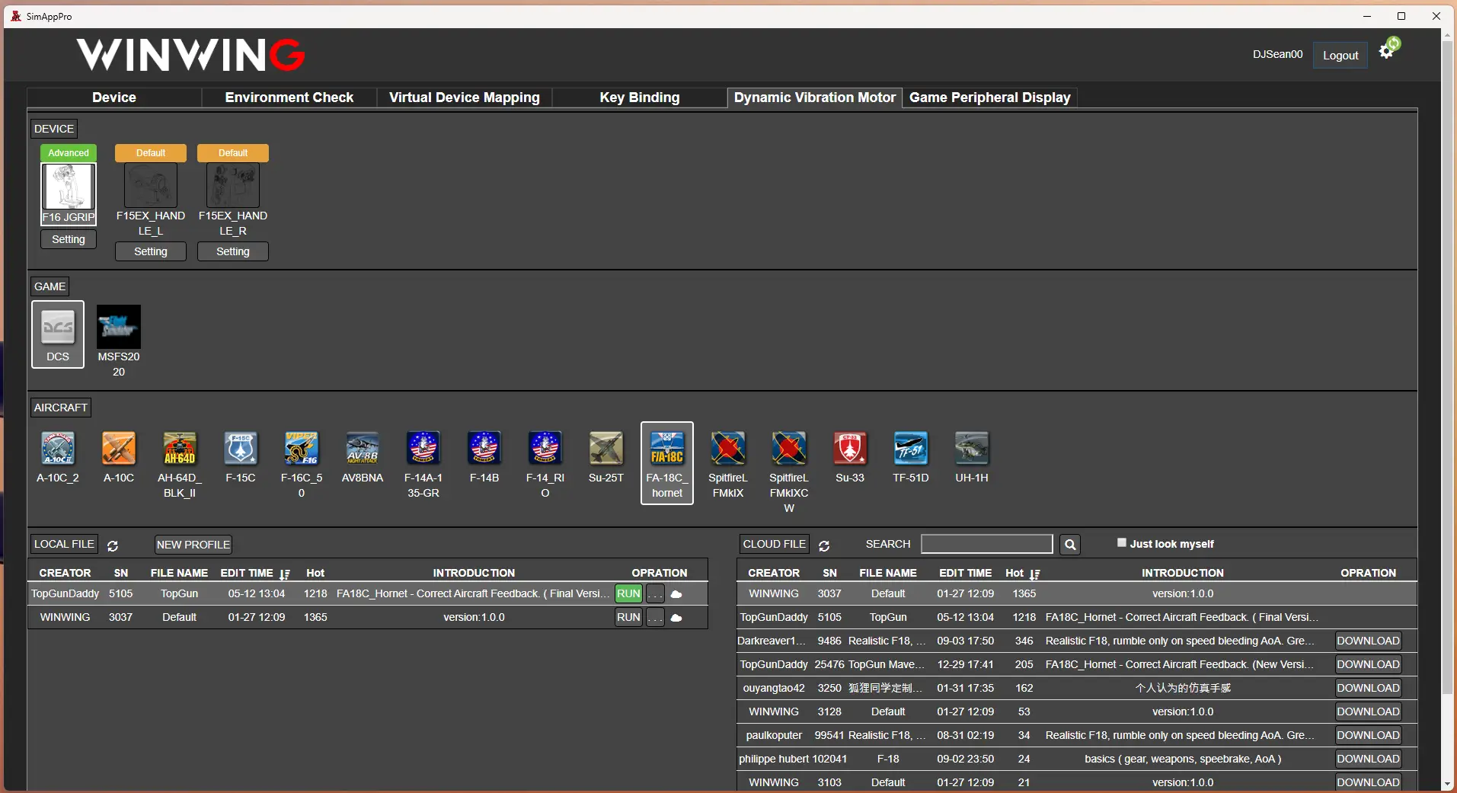This screenshot has width=1457, height=793.
Task: Sort cloud files by EDIT TIME column
Action: [965, 573]
